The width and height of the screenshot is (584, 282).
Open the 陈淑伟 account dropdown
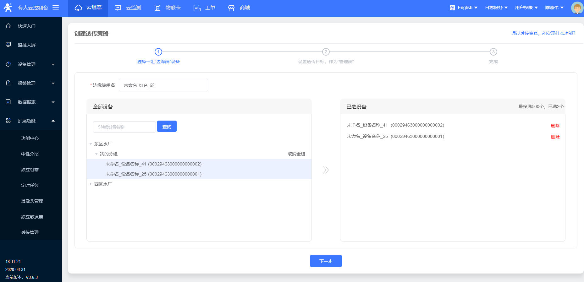point(554,8)
